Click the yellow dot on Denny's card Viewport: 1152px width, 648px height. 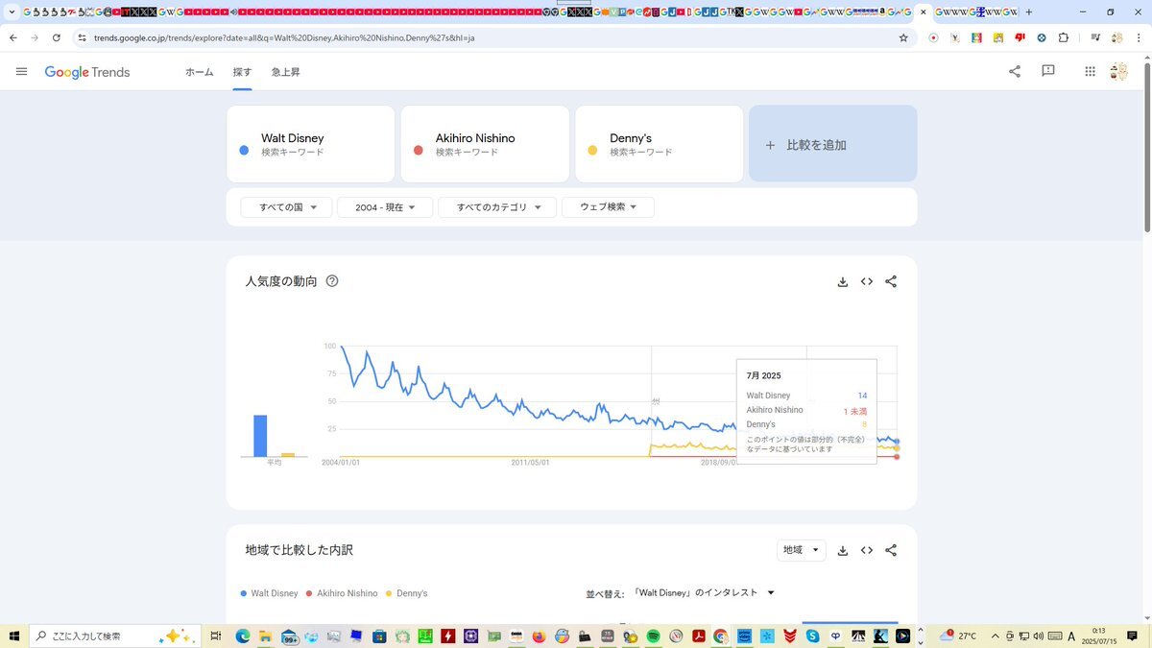click(x=592, y=151)
